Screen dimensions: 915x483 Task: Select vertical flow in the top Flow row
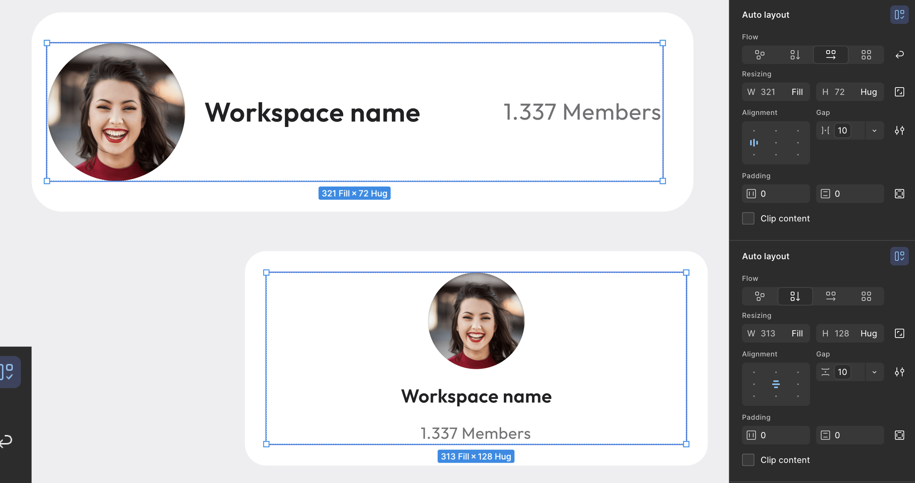point(795,55)
